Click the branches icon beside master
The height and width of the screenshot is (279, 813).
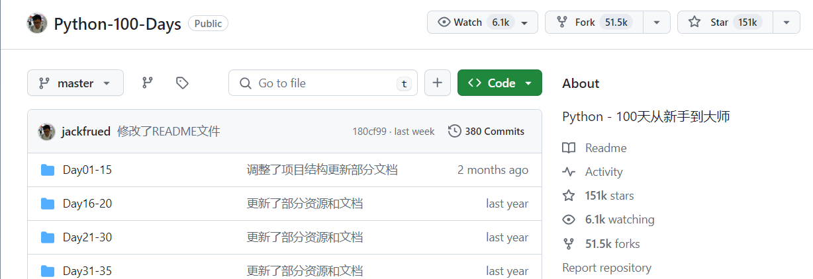point(148,83)
